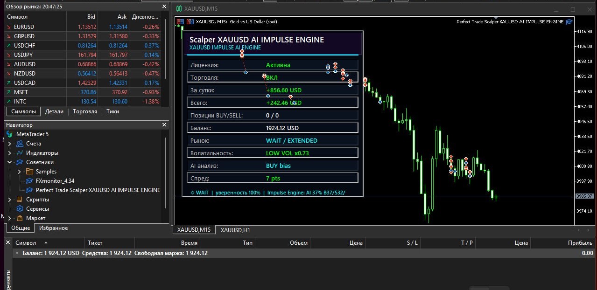The width and height of the screenshot is (597, 290).
Task: Click the down arrow icon next to GBPUSD
Action: (x=9, y=36)
